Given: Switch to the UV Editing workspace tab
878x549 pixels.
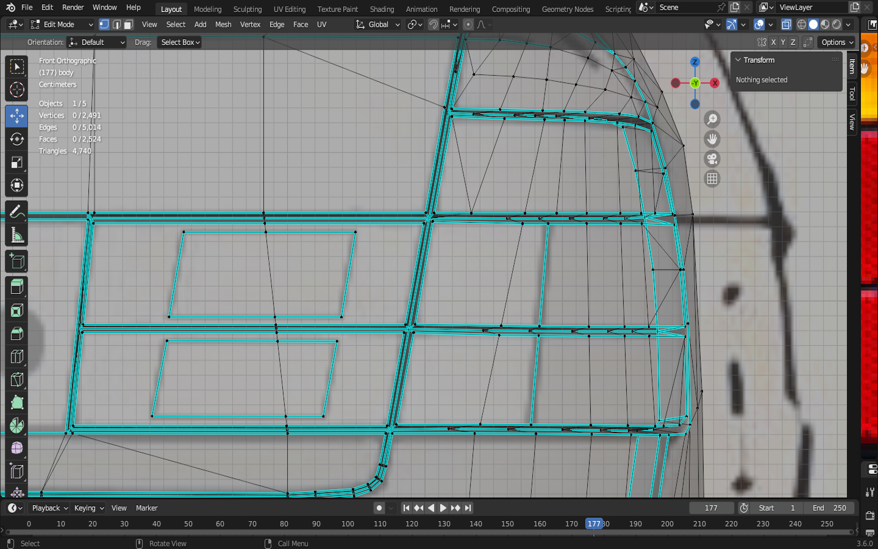Looking at the screenshot, I should [x=290, y=9].
